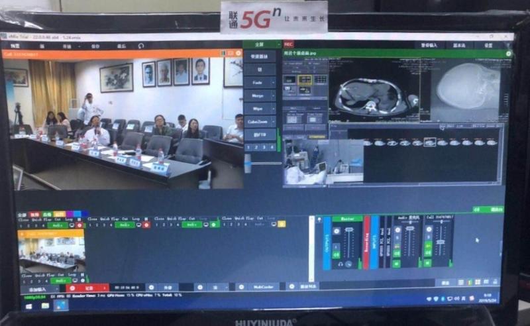Click the round icon beside the Master headphones
The height and width of the screenshot is (326, 530).
(348, 264)
